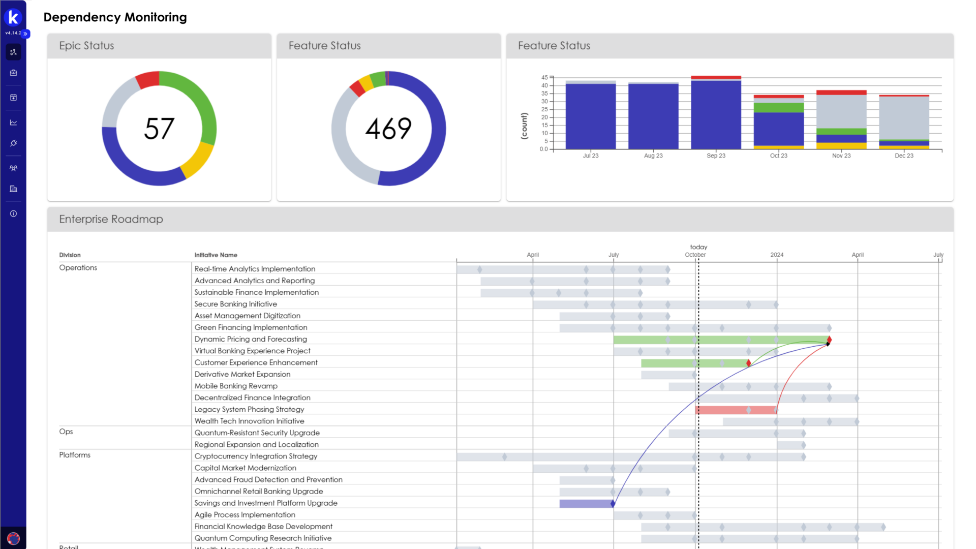Select the green Customer Experience Enhancement bar
This screenshot has height=549, width=976.
point(691,362)
